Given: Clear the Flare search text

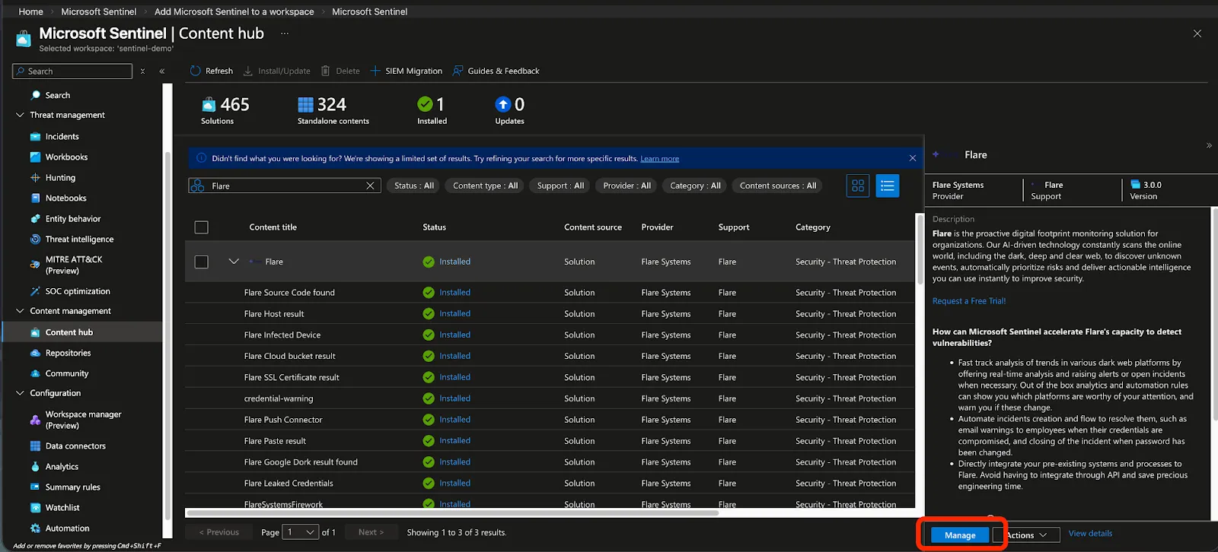Looking at the screenshot, I should point(371,186).
